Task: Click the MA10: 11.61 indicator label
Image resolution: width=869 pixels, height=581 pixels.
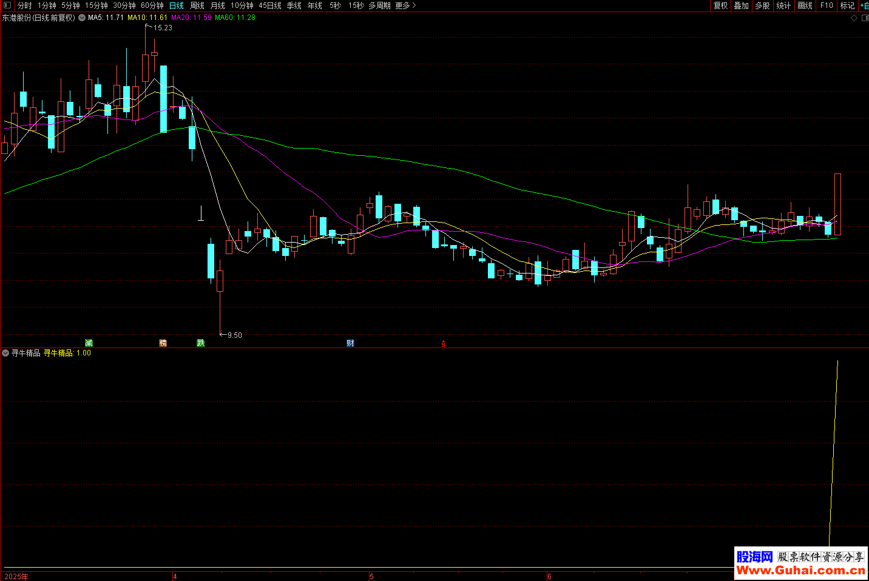Action: click(x=147, y=18)
